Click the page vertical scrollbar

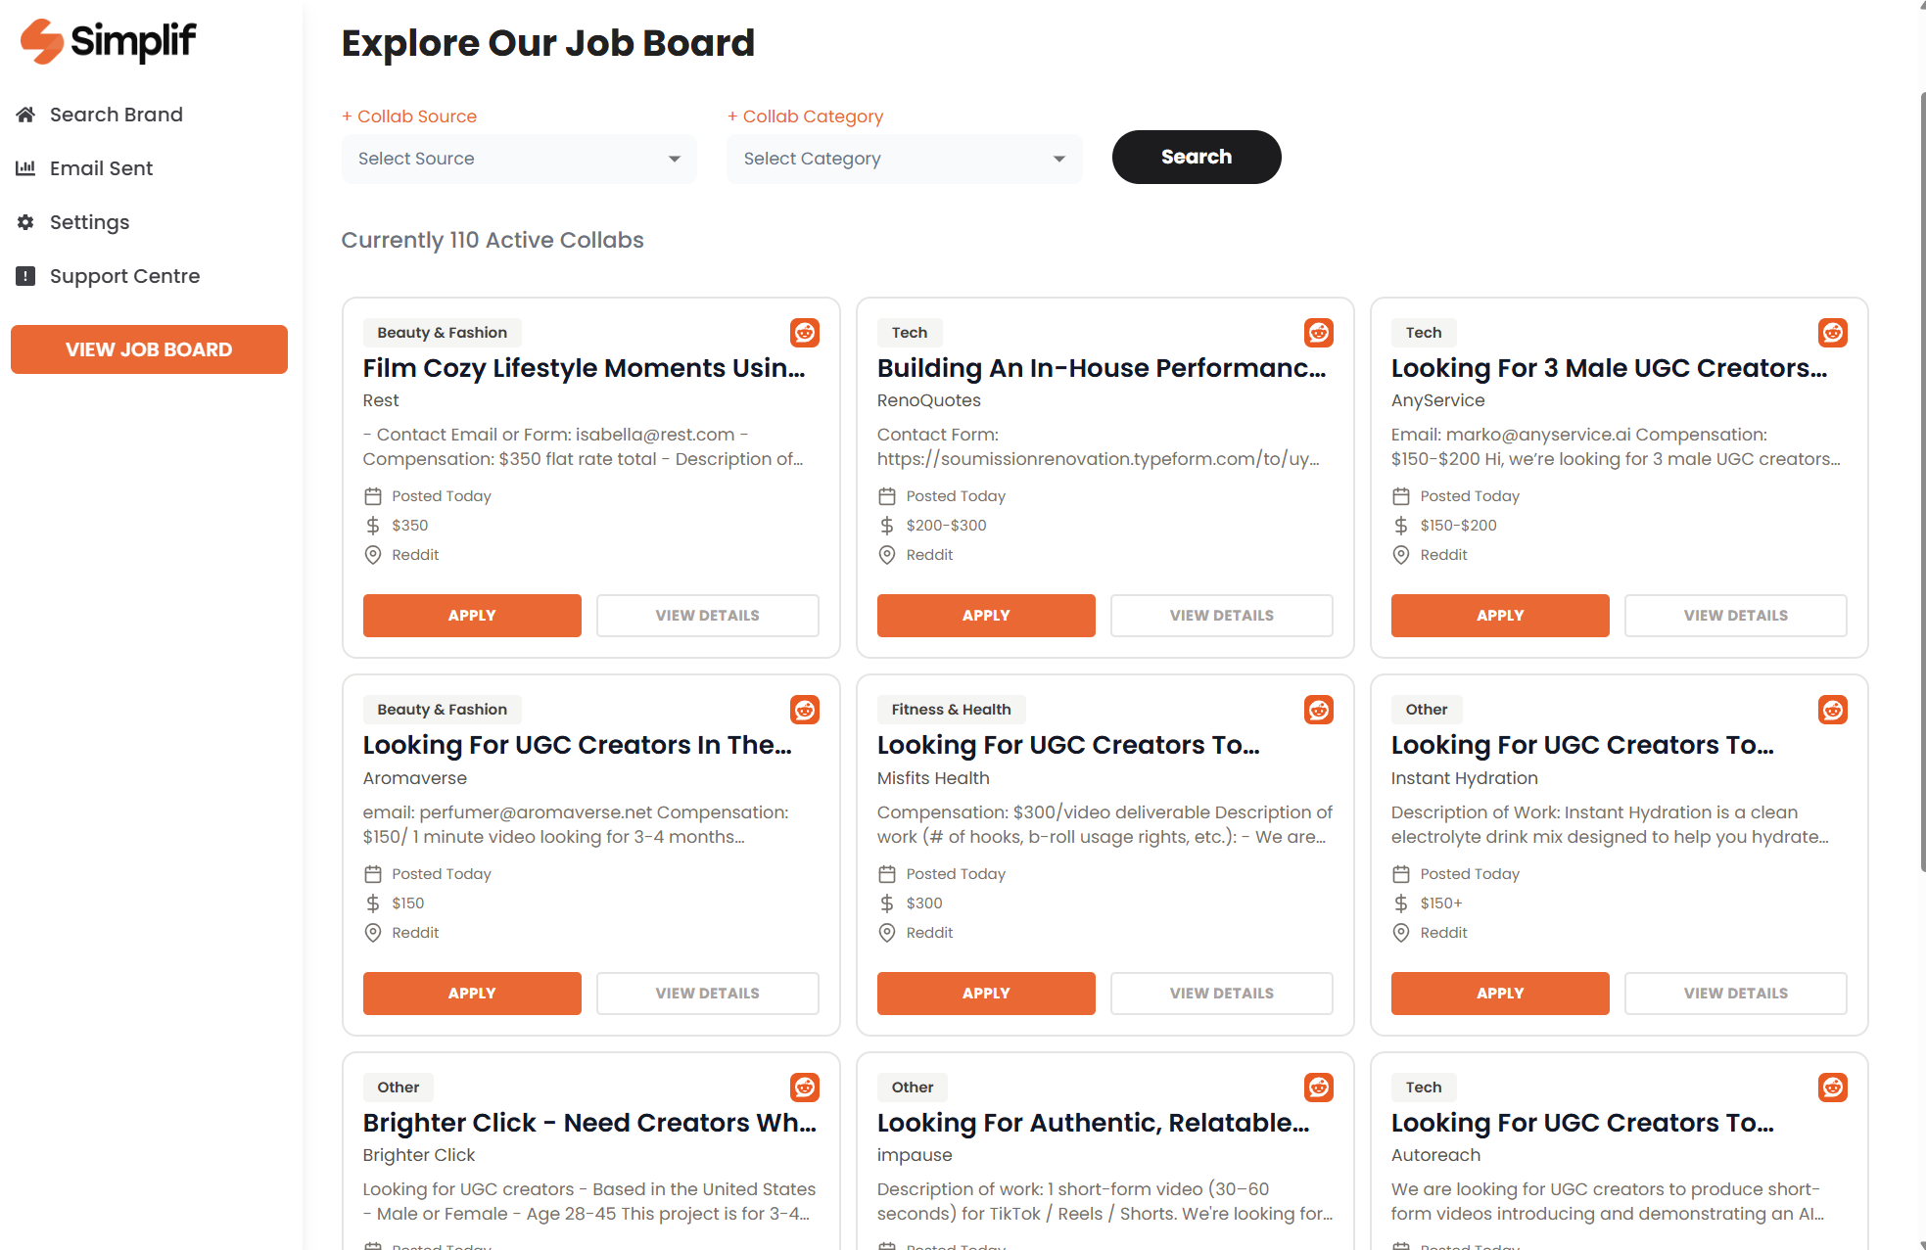pyautogui.click(x=1921, y=489)
